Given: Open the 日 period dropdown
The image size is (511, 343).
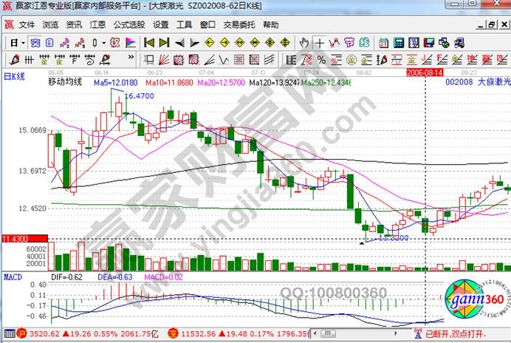Looking at the screenshot, I should tap(15, 42).
